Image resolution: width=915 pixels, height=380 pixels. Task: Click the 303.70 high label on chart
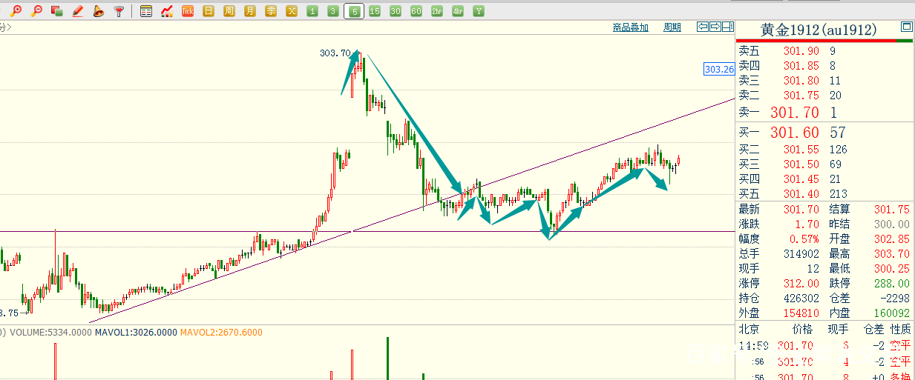click(x=335, y=53)
